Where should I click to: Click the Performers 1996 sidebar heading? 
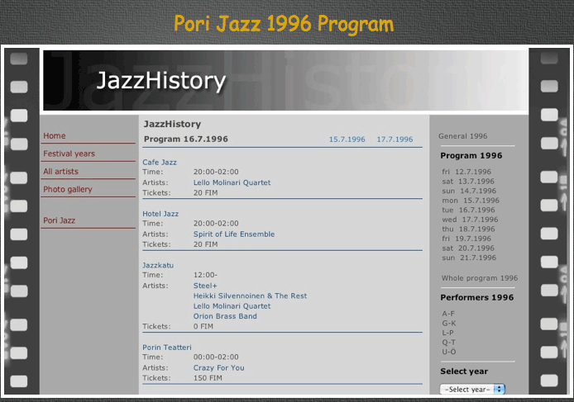477,297
